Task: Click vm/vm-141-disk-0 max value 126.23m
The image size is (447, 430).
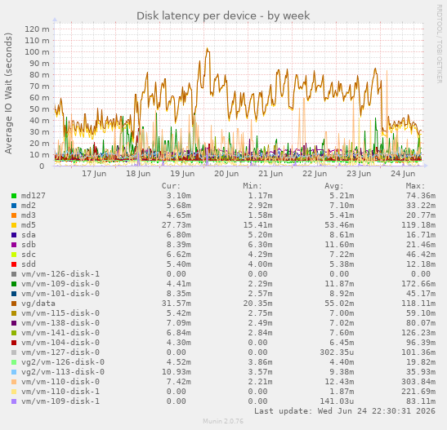Action: [418, 333]
